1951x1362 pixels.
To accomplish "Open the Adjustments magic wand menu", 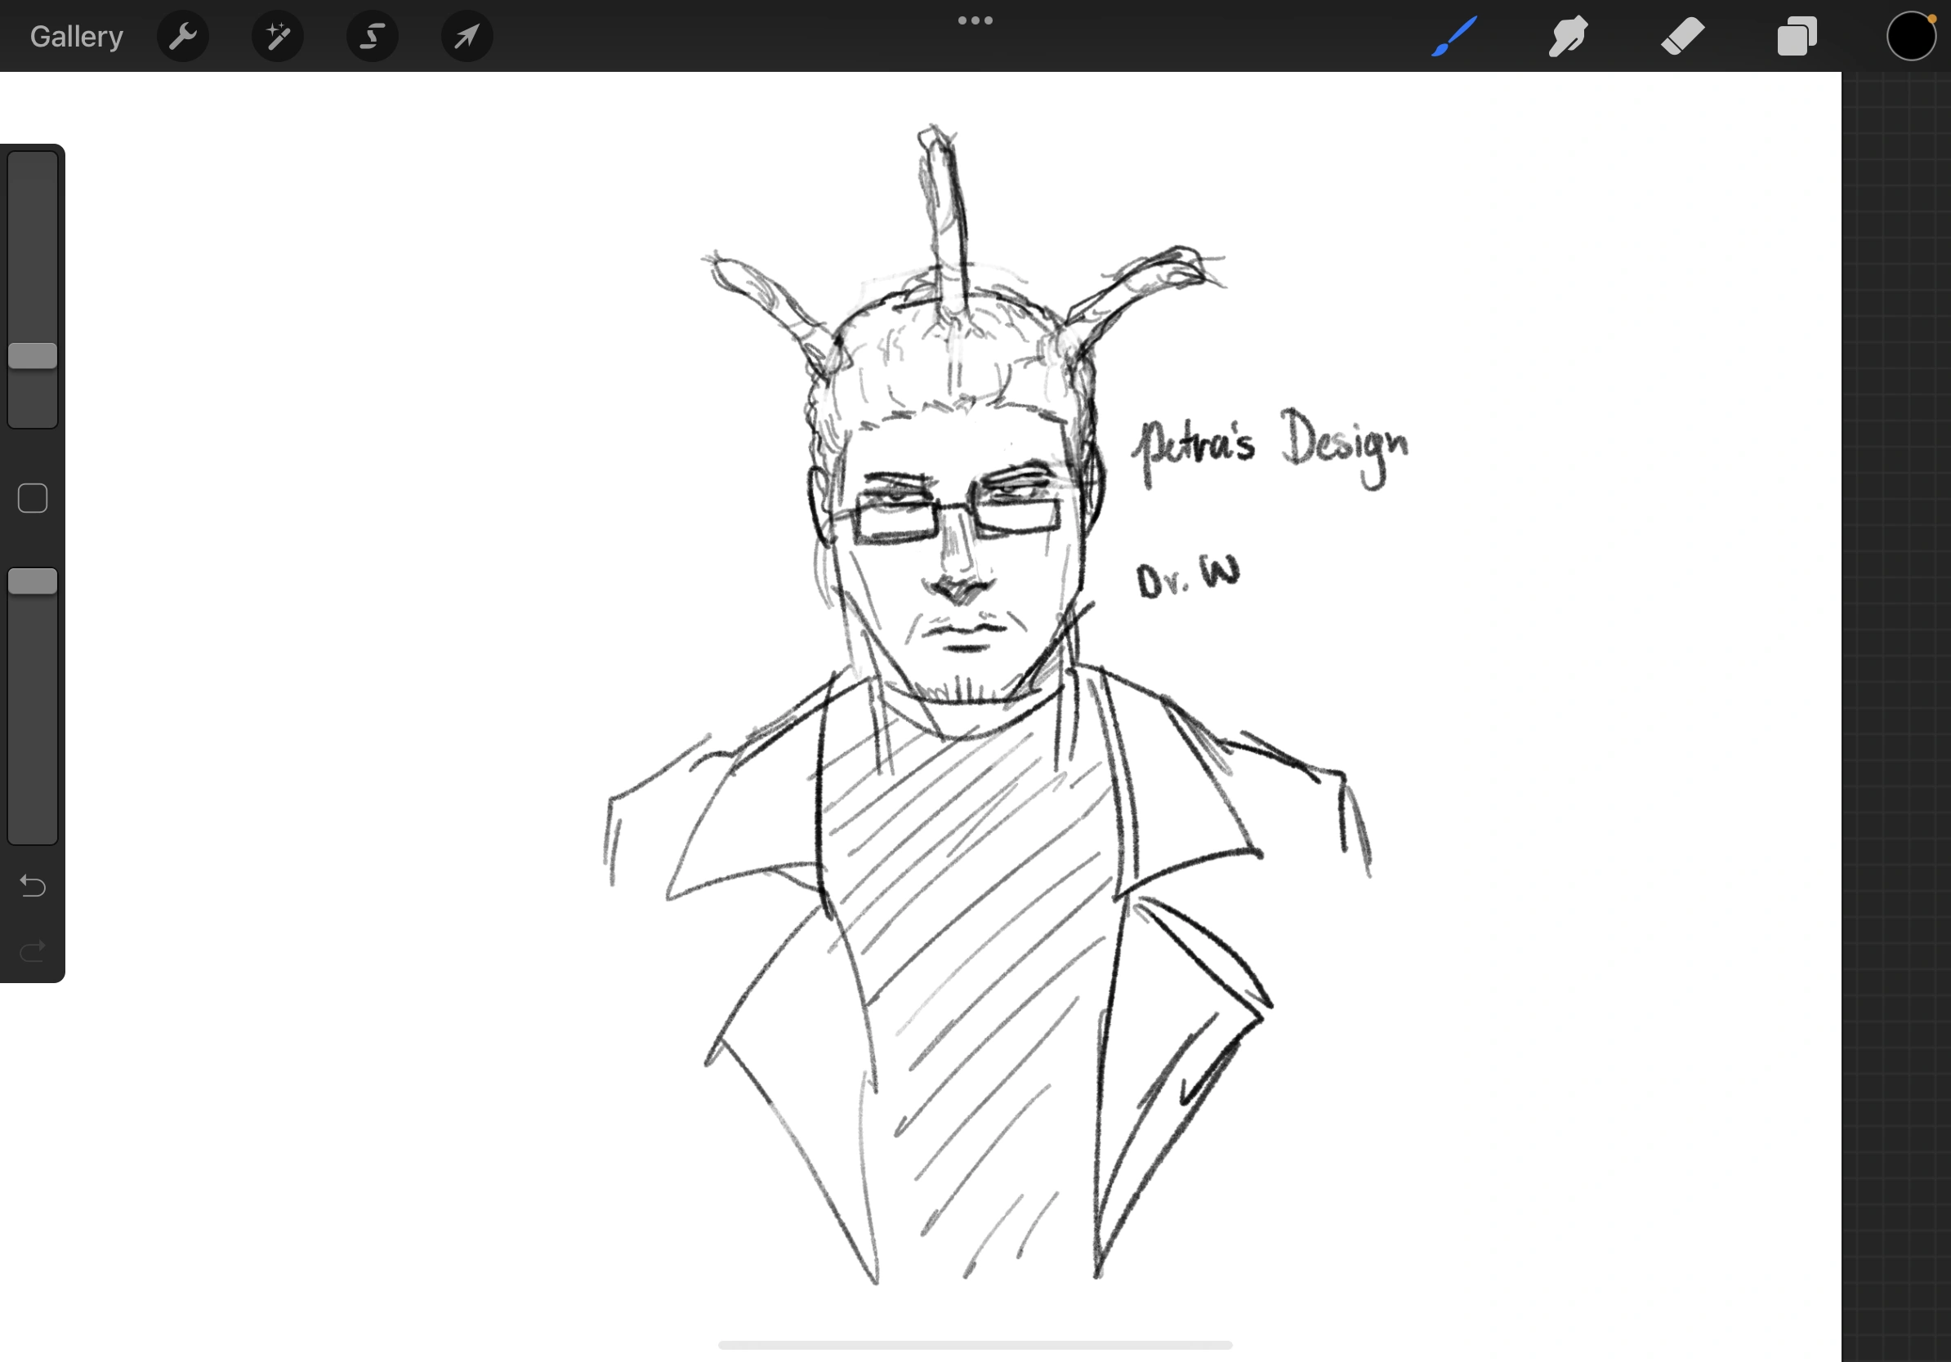I will point(278,37).
